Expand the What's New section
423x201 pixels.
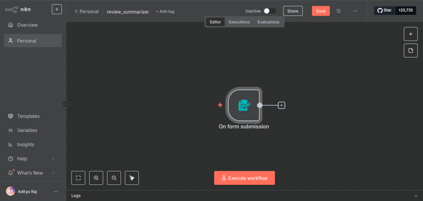[x=53, y=173]
